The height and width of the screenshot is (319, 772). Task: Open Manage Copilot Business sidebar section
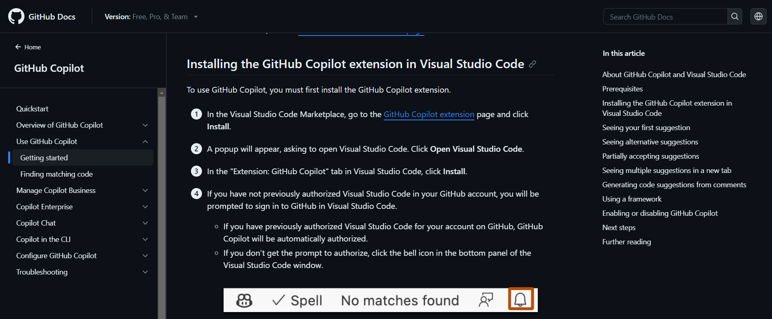56,191
